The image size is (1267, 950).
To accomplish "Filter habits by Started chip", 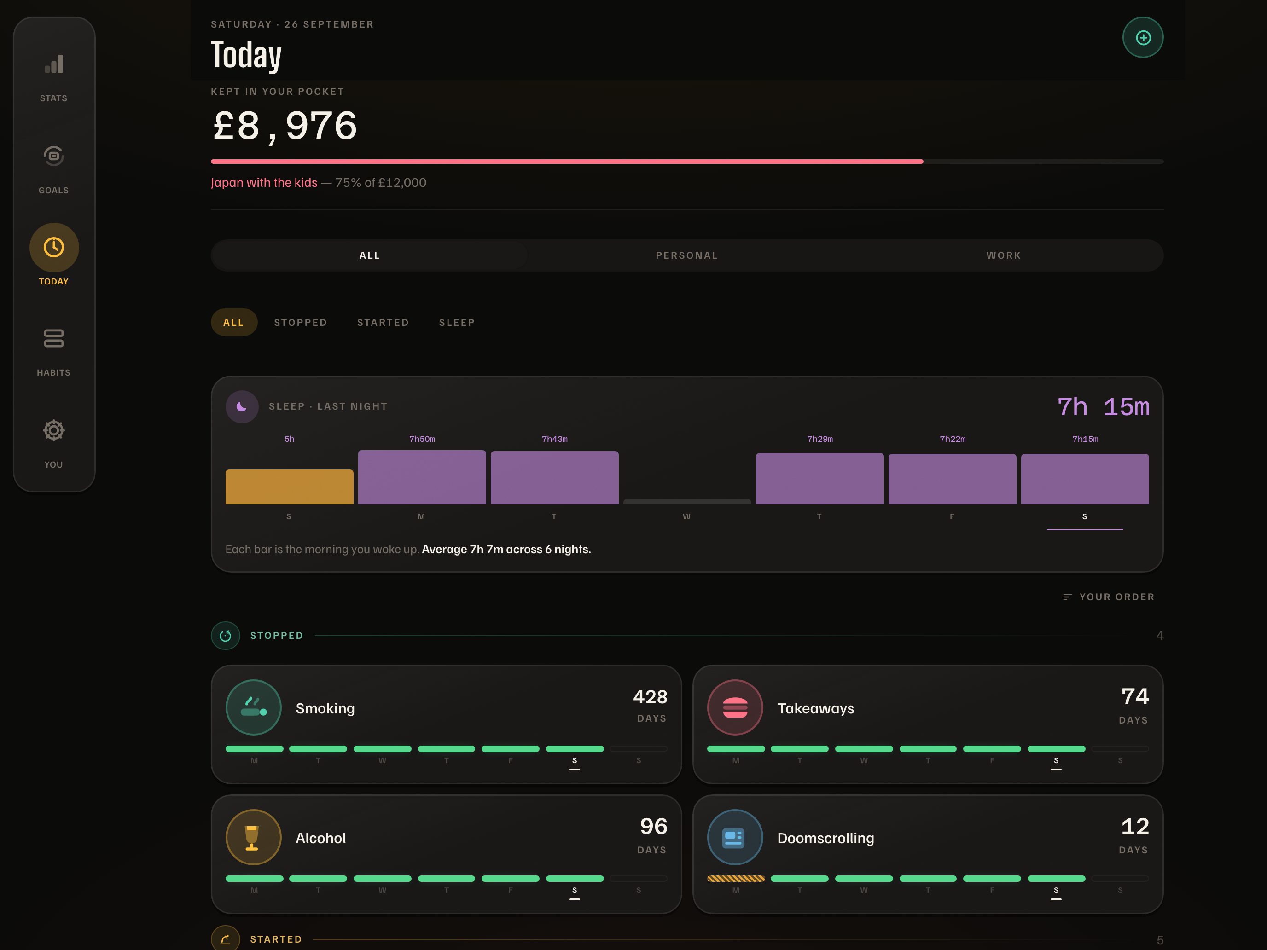I will [x=383, y=322].
